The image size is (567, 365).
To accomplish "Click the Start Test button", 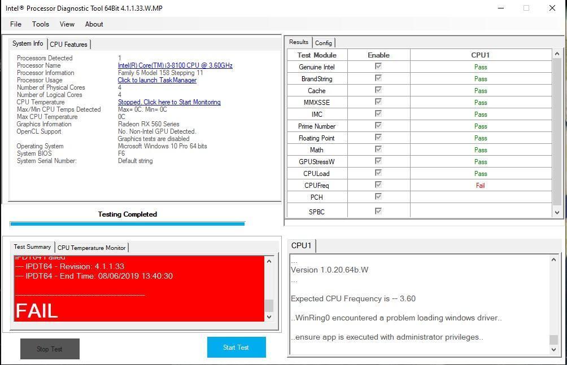I will [x=237, y=348].
